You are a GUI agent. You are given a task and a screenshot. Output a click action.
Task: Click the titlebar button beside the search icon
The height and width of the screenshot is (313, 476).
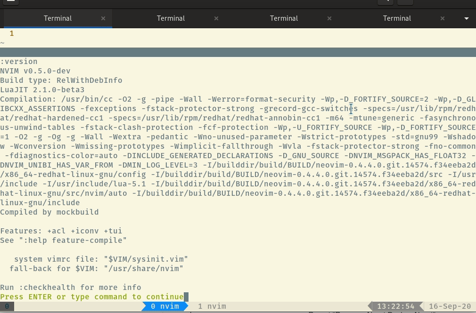tap(404, 2)
